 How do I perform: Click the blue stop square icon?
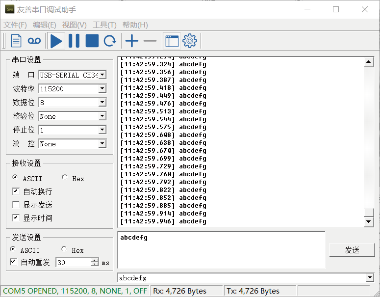click(92, 41)
